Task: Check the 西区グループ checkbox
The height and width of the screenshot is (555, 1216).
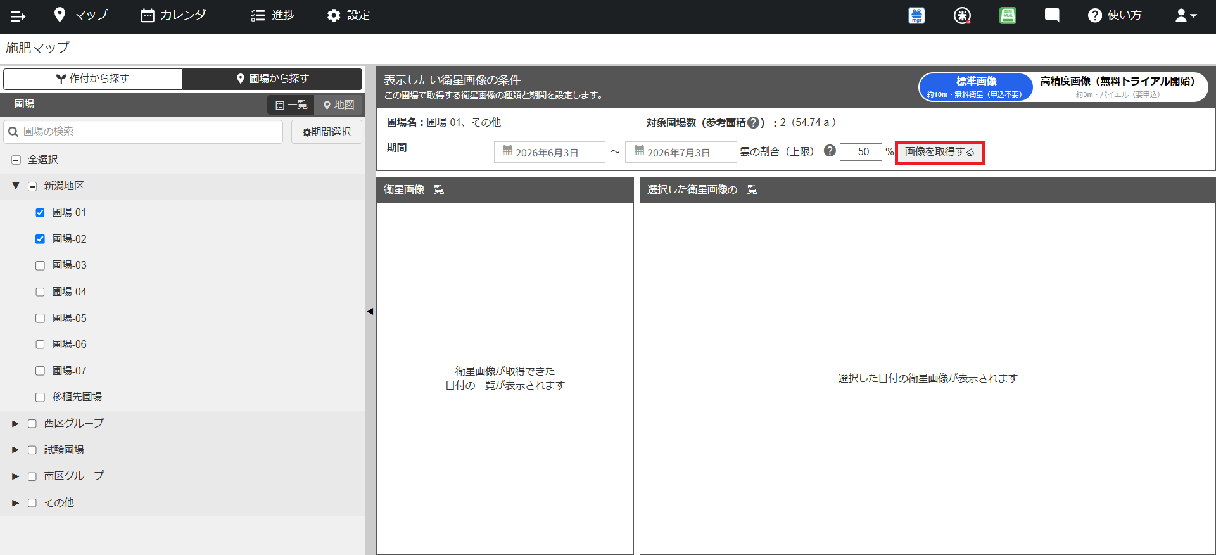Action: 32,424
